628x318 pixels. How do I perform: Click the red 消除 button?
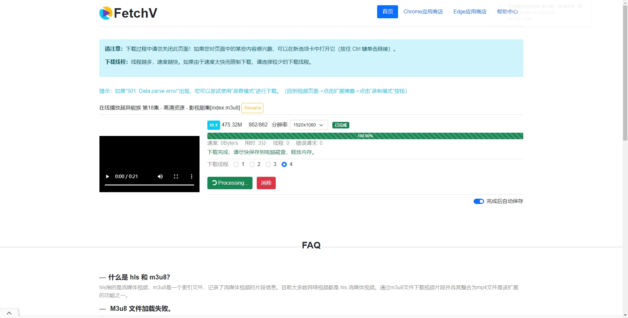(x=266, y=183)
